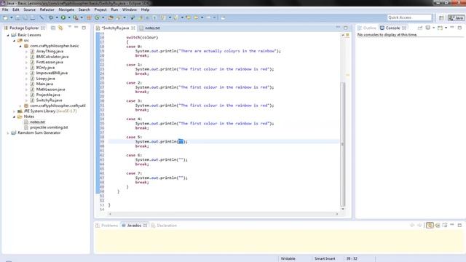Click the editor vertical scrollbar thumb
466x262 pixels.
point(343,144)
